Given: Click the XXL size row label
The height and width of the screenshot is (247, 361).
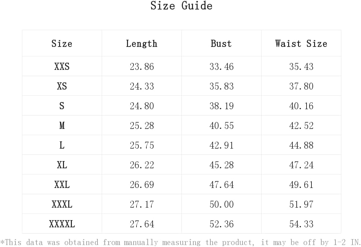Looking at the screenshot, I should pyautogui.click(x=62, y=184).
